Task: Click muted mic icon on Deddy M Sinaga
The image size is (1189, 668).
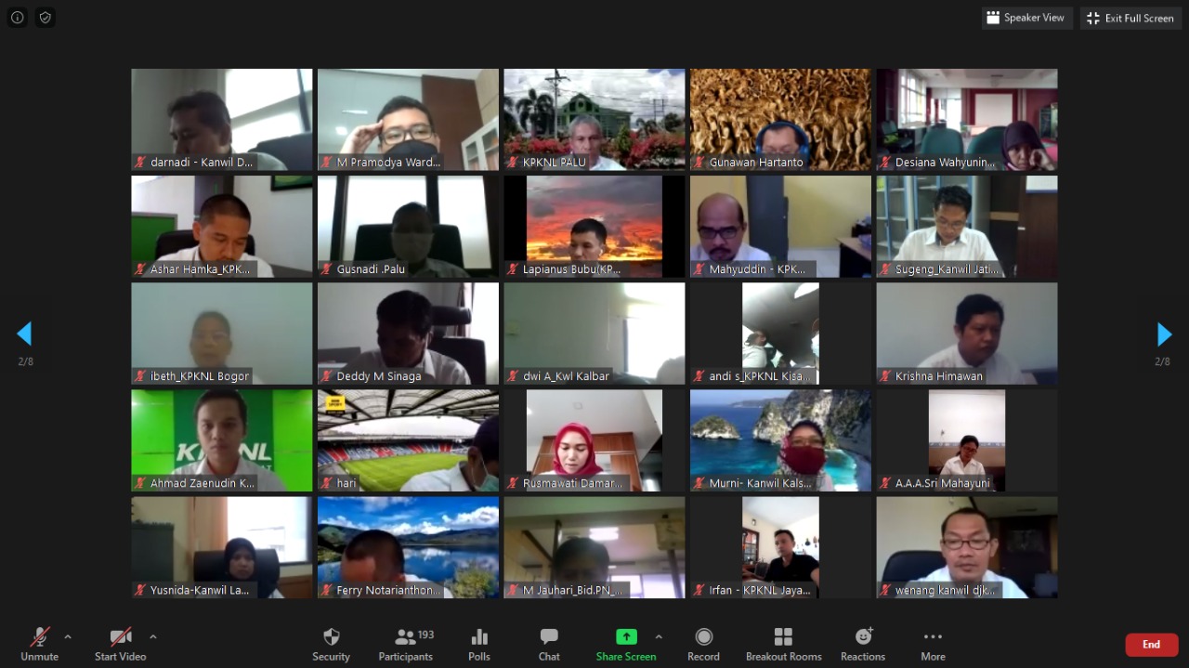Action: pyautogui.click(x=327, y=376)
